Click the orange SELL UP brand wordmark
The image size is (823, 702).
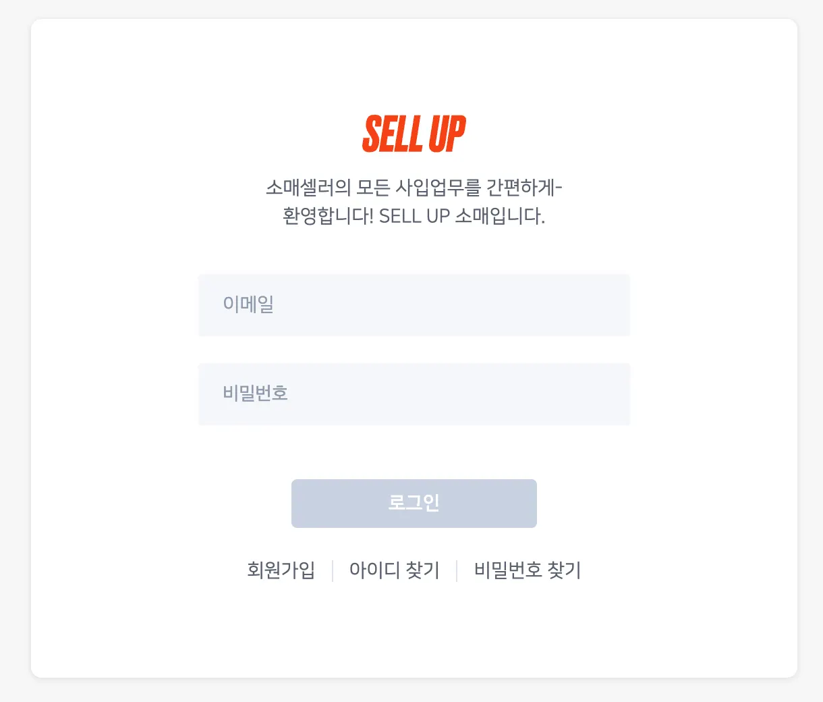tap(414, 134)
